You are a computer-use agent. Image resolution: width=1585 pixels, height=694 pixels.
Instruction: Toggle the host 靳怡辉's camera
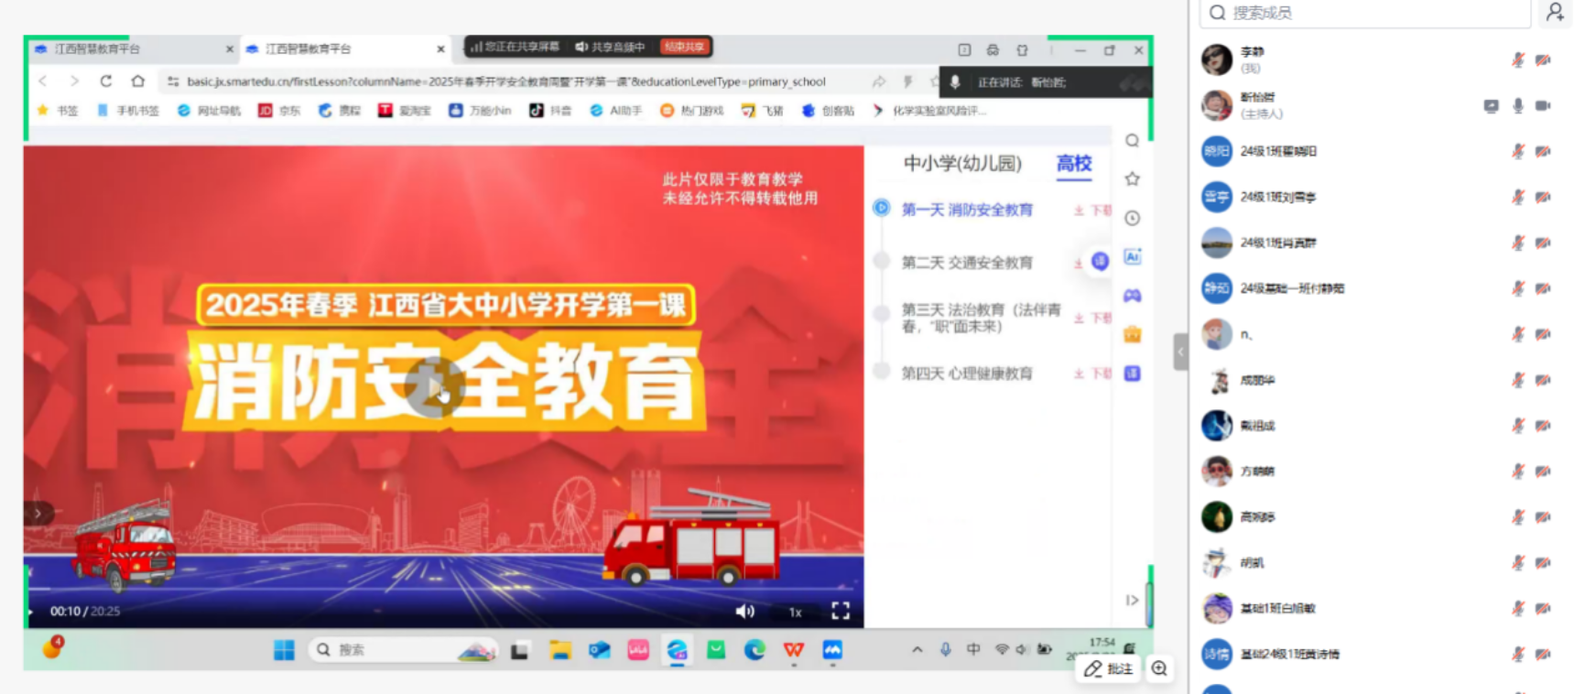point(1543,106)
